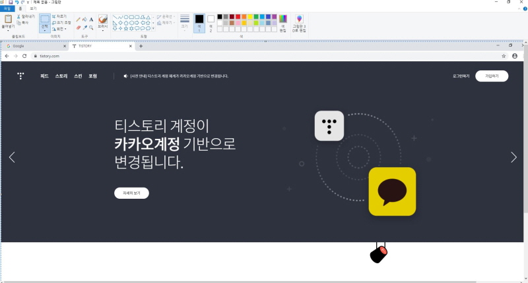Activate the 선택 (Select) rectangle tool
Viewport: 528px width, 283px height.
[x=45, y=19]
